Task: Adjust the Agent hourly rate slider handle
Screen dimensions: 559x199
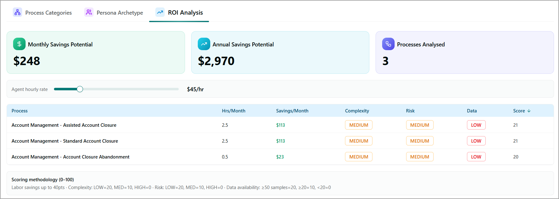Action: [80, 89]
